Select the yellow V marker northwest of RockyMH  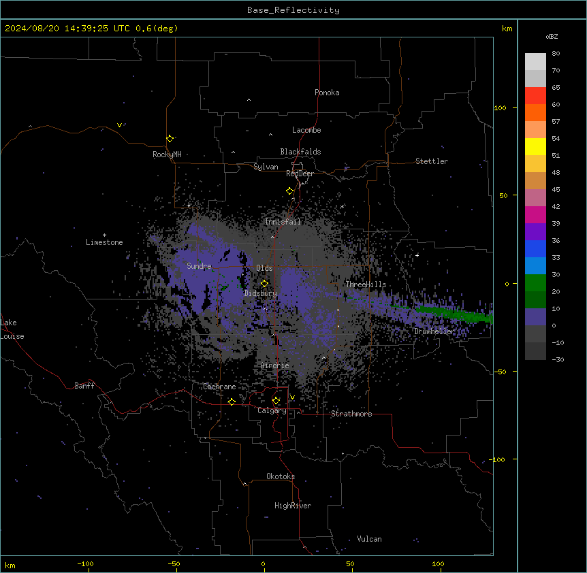click(119, 125)
